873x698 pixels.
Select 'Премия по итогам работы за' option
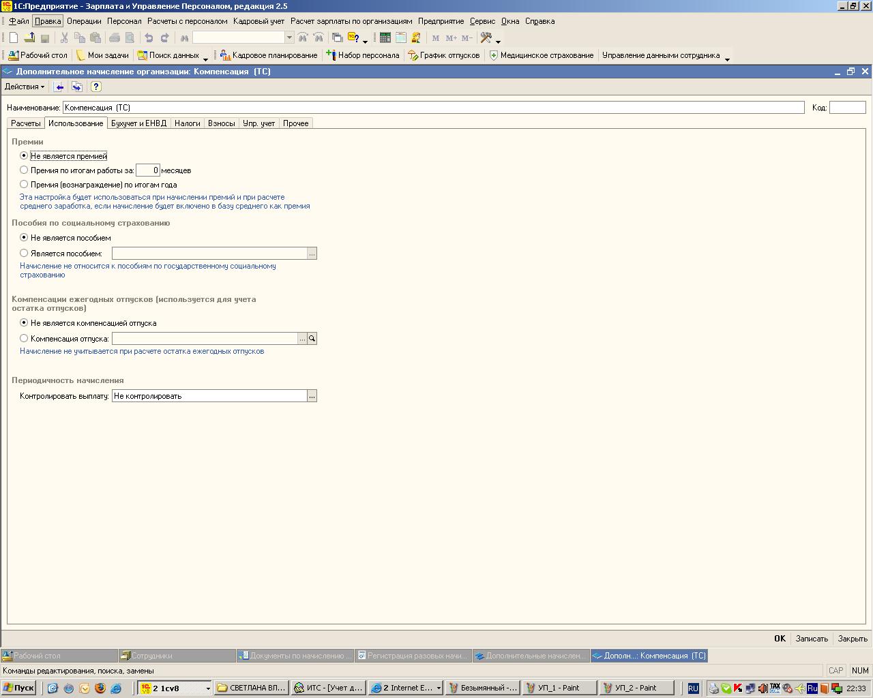tap(24, 170)
